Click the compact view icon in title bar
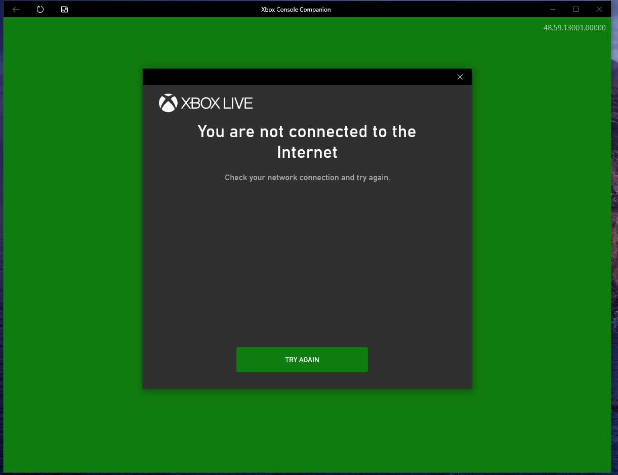 (x=64, y=9)
